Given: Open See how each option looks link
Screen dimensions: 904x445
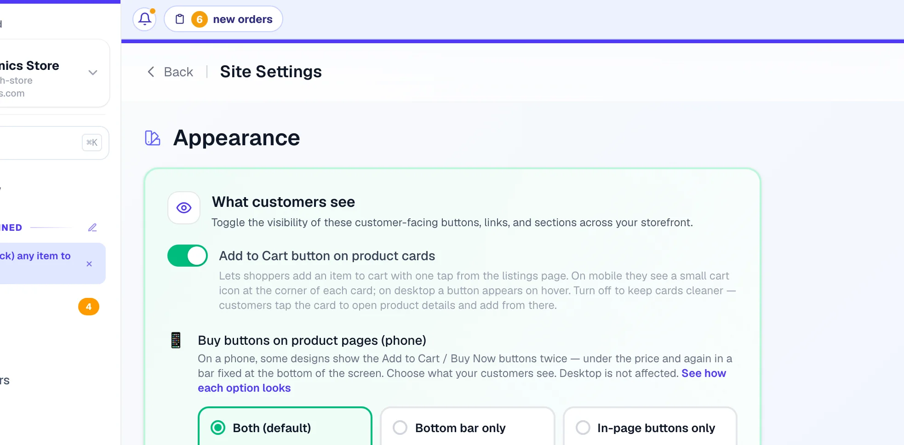Looking at the screenshot, I should click(x=462, y=381).
